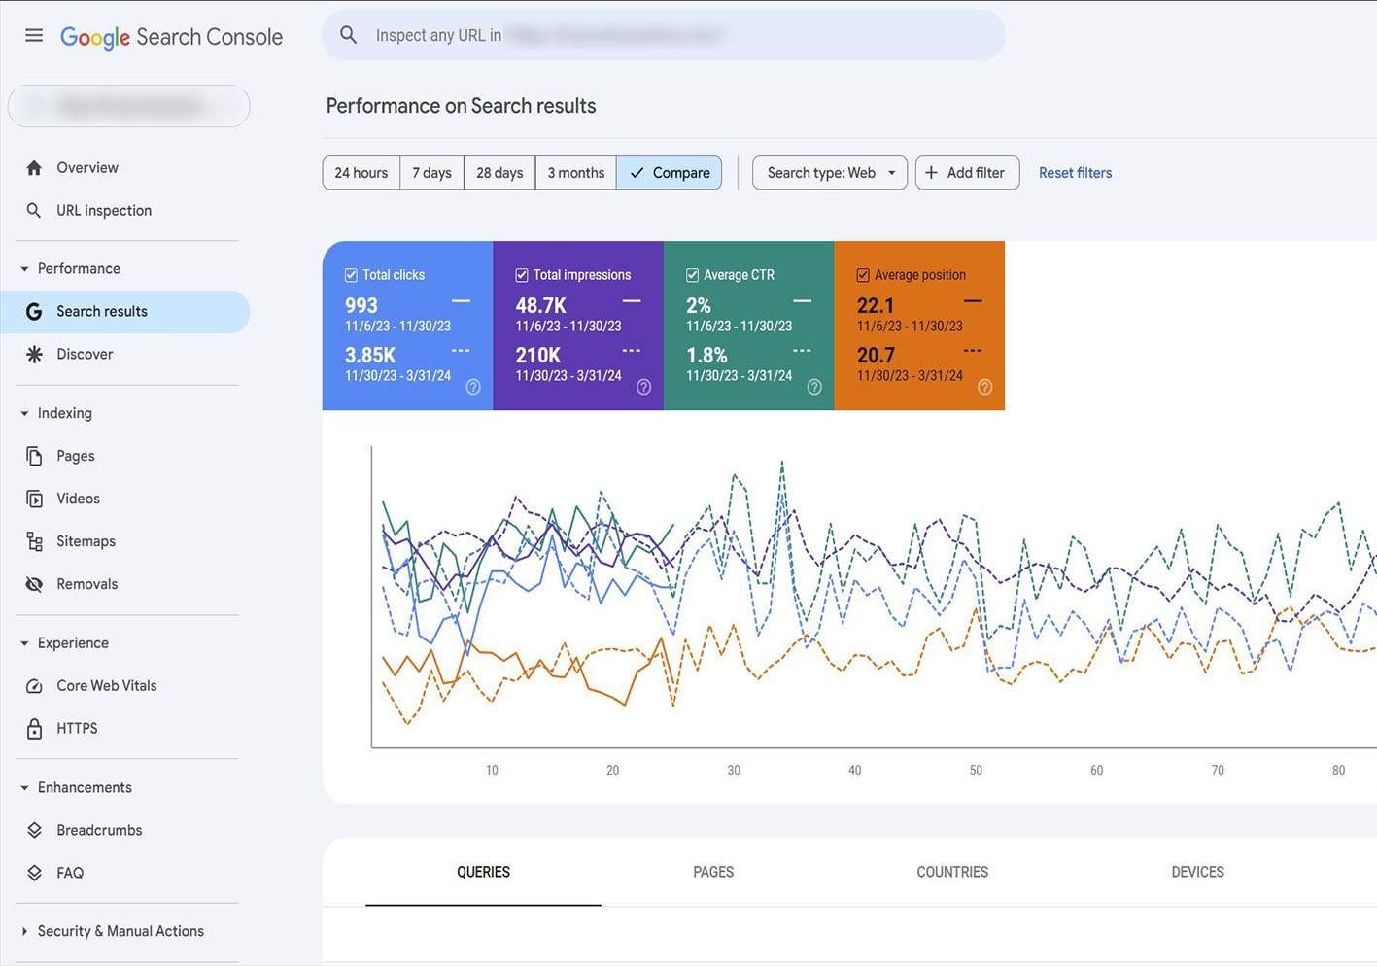Image resolution: width=1377 pixels, height=966 pixels.
Task: Expand Security & Manual Actions section
Action: [24, 931]
